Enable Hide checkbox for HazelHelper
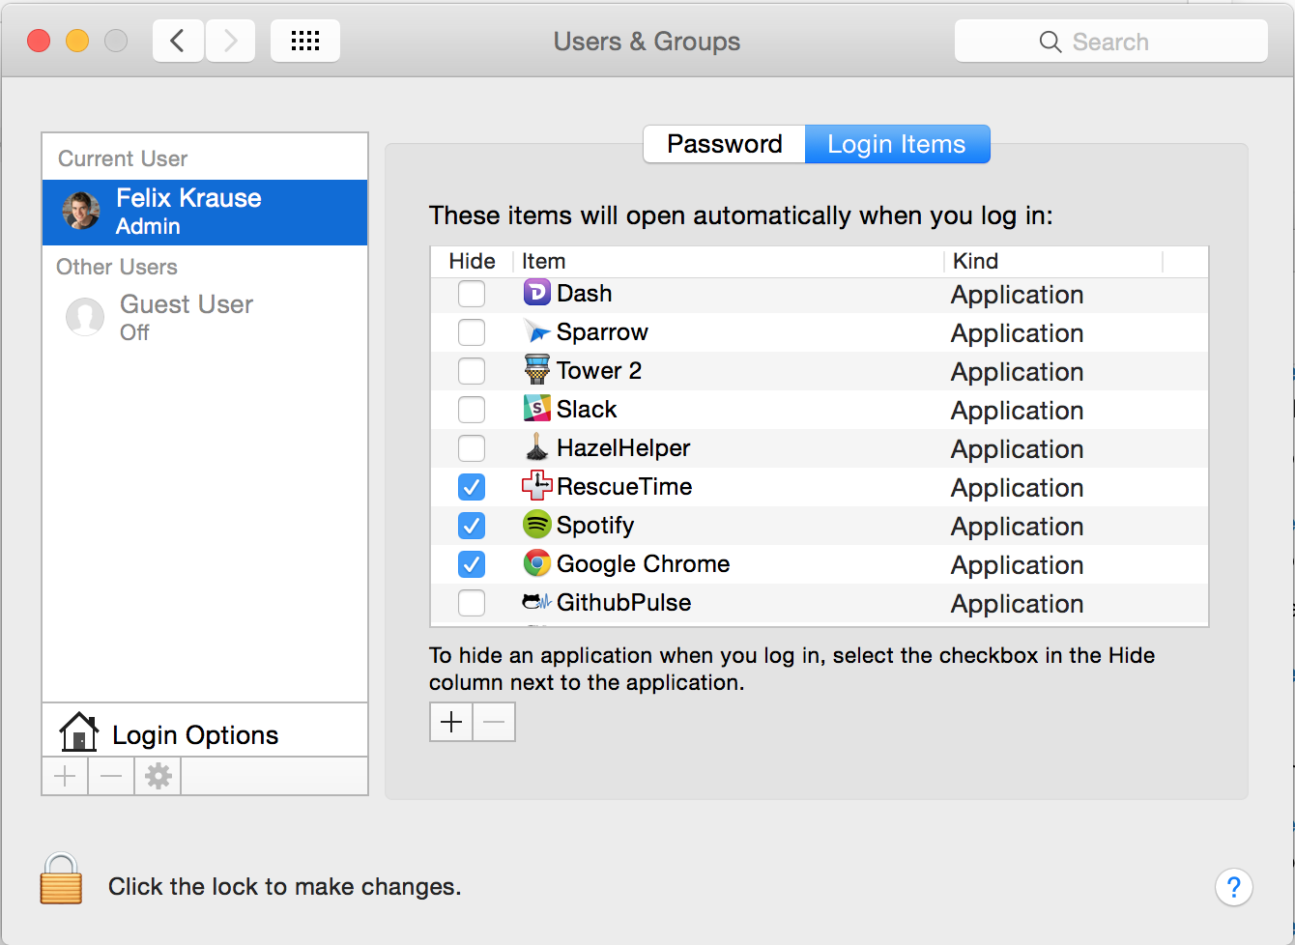Screen dimensions: 1295x945 (x=472, y=447)
